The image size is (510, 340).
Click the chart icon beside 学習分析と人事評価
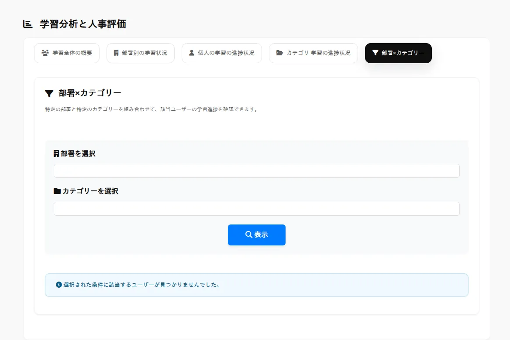pos(28,24)
